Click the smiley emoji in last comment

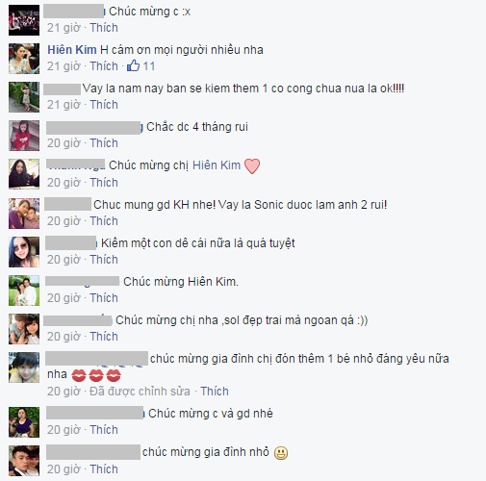point(281,453)
